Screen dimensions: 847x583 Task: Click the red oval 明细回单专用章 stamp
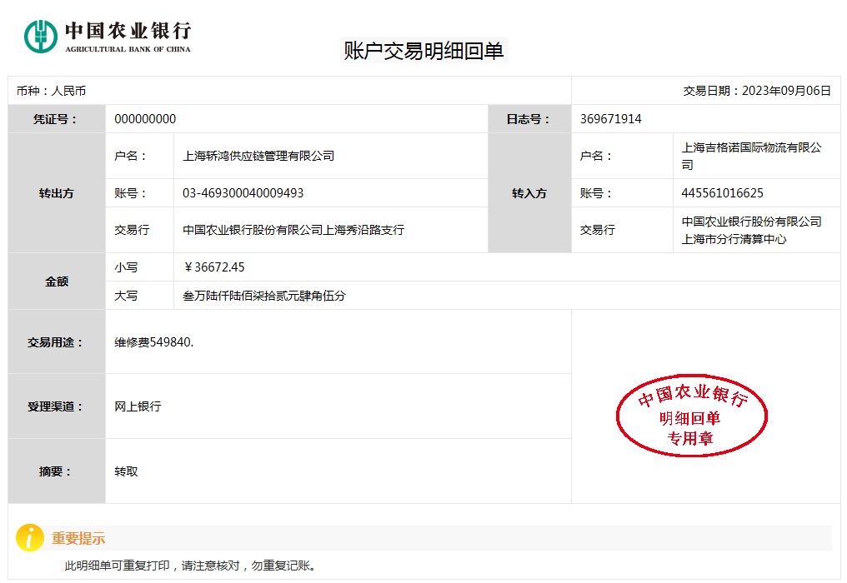click(x=691, y=418)
